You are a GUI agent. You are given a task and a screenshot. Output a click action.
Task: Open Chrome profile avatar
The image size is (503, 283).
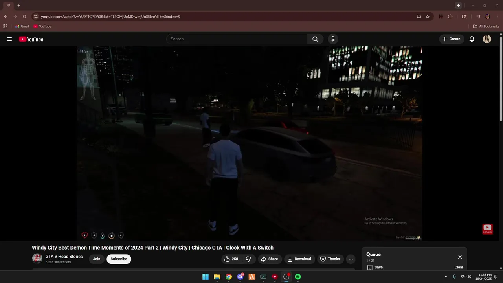(x=488, y=17)
